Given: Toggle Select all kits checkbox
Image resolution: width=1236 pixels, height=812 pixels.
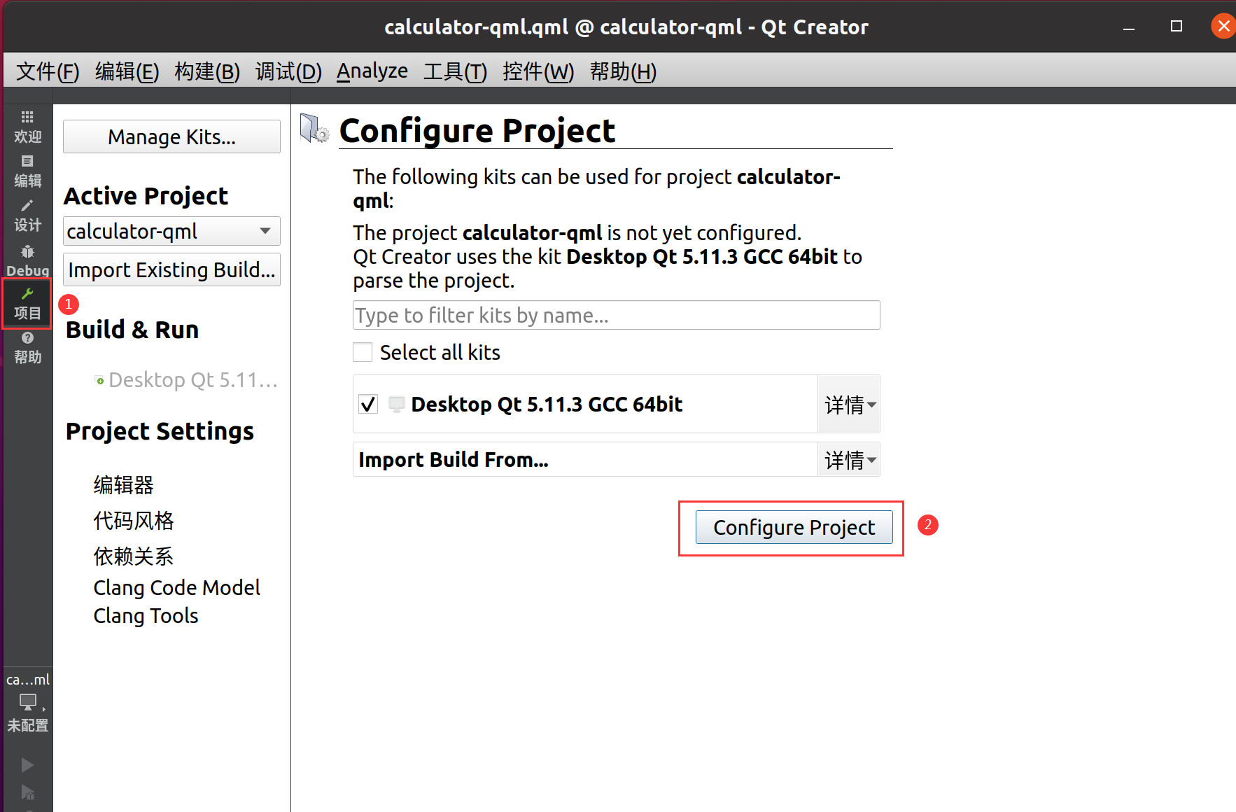Looking at the screenshot, I should coord(363,352).
